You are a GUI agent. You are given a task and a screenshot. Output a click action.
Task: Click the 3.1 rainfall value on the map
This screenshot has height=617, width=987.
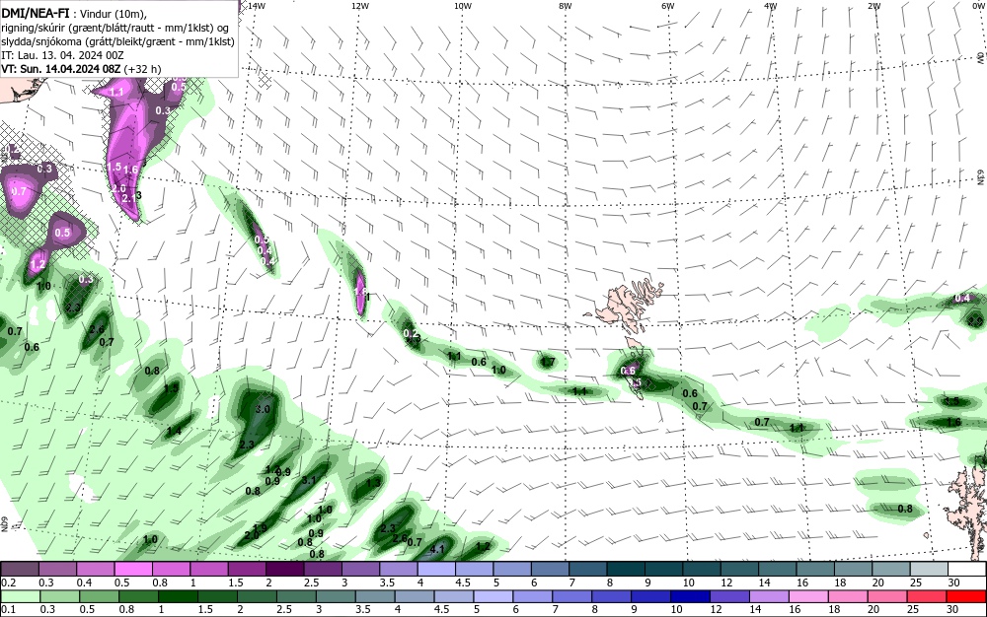coord(308,480)
